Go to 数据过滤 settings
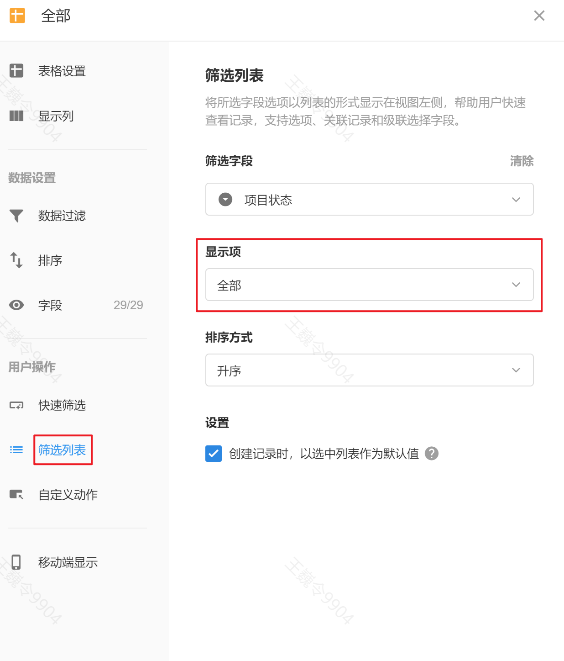This screenshot has height=661, width=564. pyautogui.click(x=62, y=216)
